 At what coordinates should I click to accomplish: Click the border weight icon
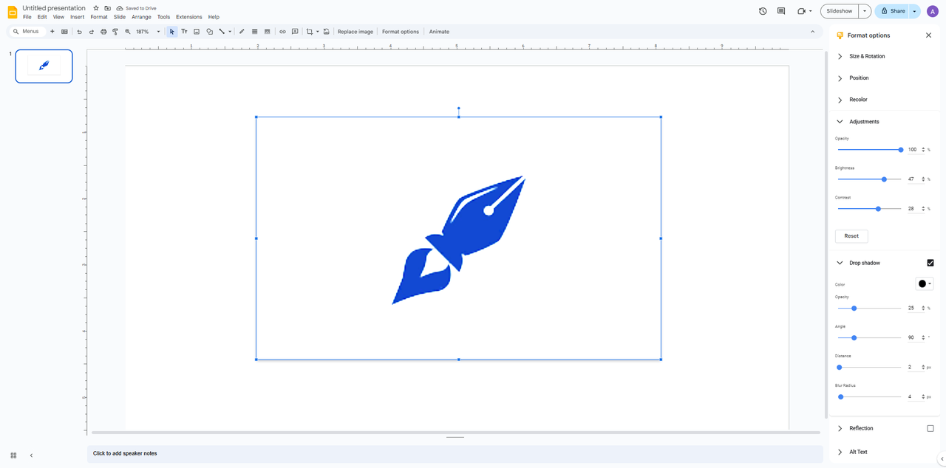click(254, 32)
